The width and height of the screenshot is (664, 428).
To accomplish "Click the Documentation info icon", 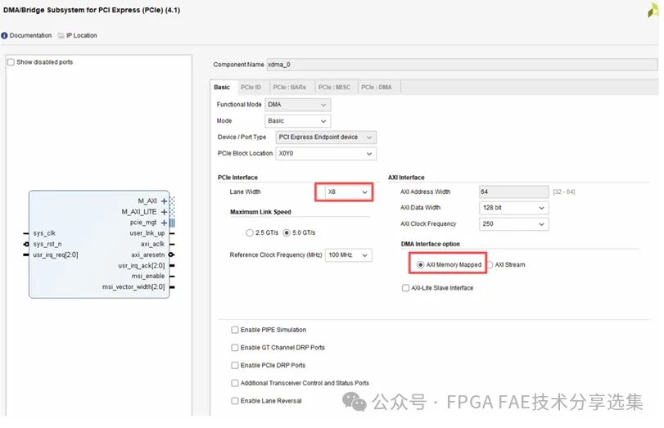I will tap(5, 36).
